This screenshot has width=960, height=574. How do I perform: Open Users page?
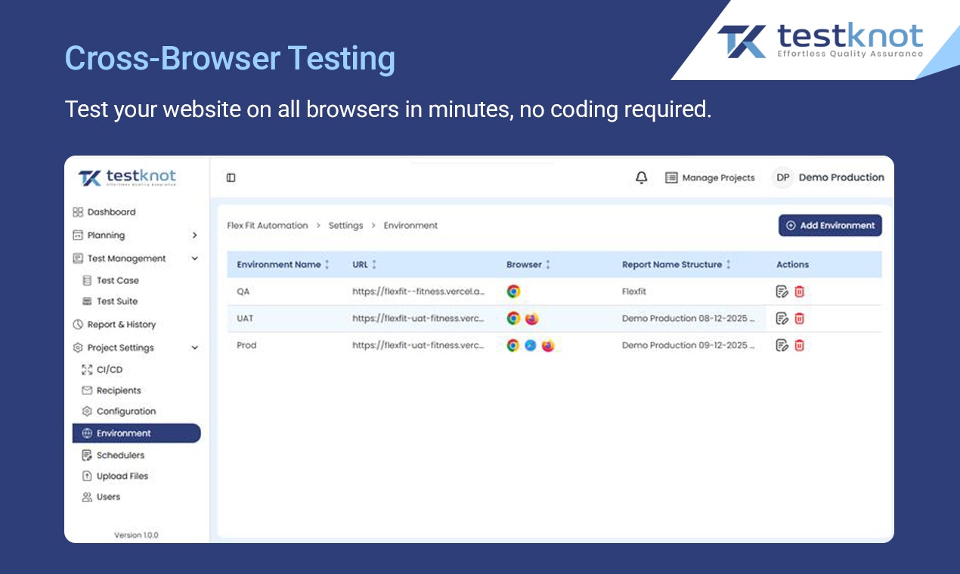tap(101, 497)
